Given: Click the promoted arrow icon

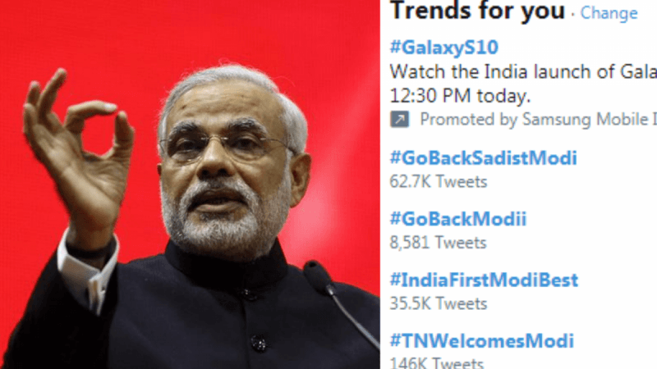Looking at the screenshot, I should (399, 121).
